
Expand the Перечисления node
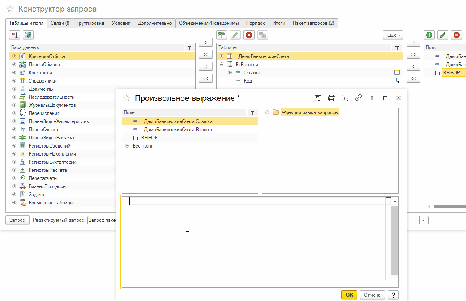(x=14, y=113)
